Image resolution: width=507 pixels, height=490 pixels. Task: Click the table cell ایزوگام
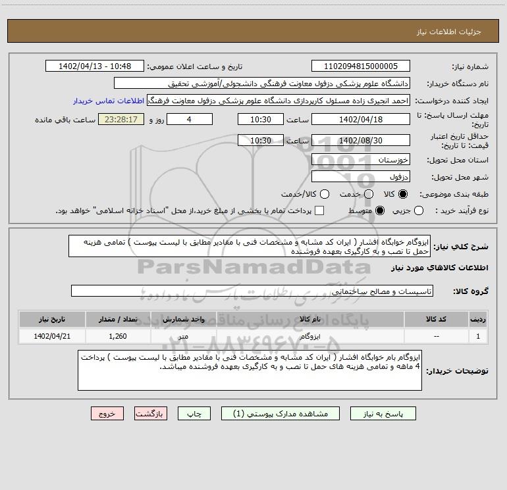pyautogui.click(x=309, y=336)
